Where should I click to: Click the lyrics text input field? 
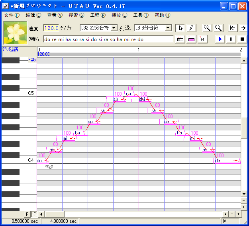click(x=108, y=39)
